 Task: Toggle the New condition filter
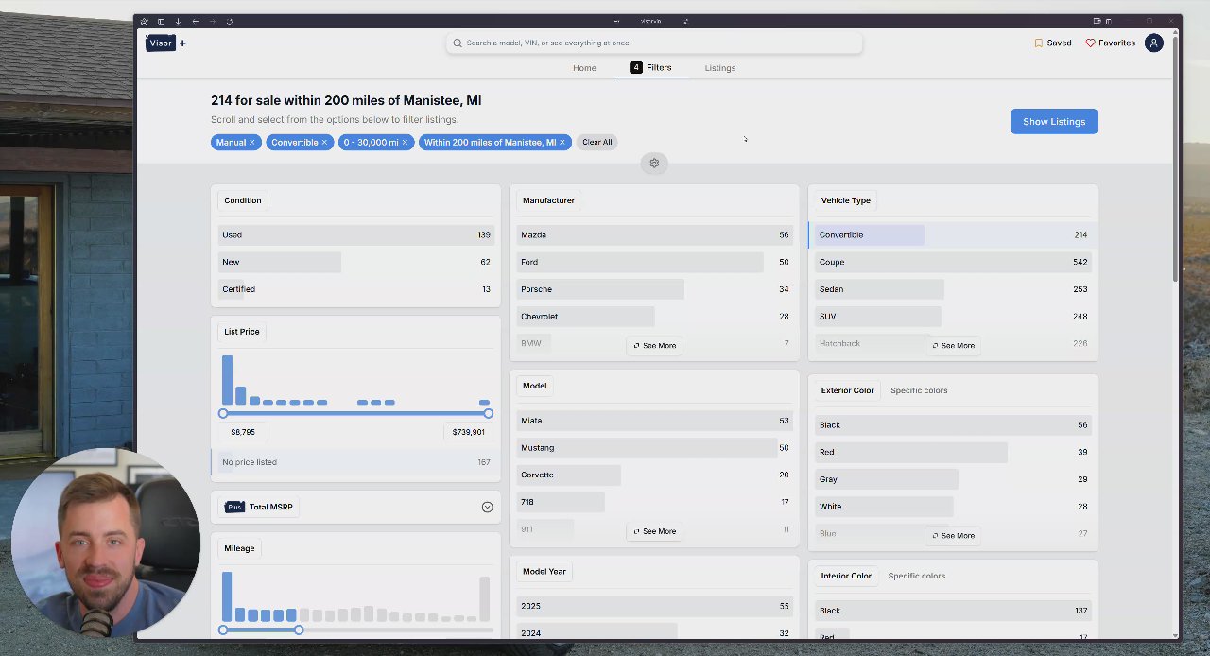(355, 262)
